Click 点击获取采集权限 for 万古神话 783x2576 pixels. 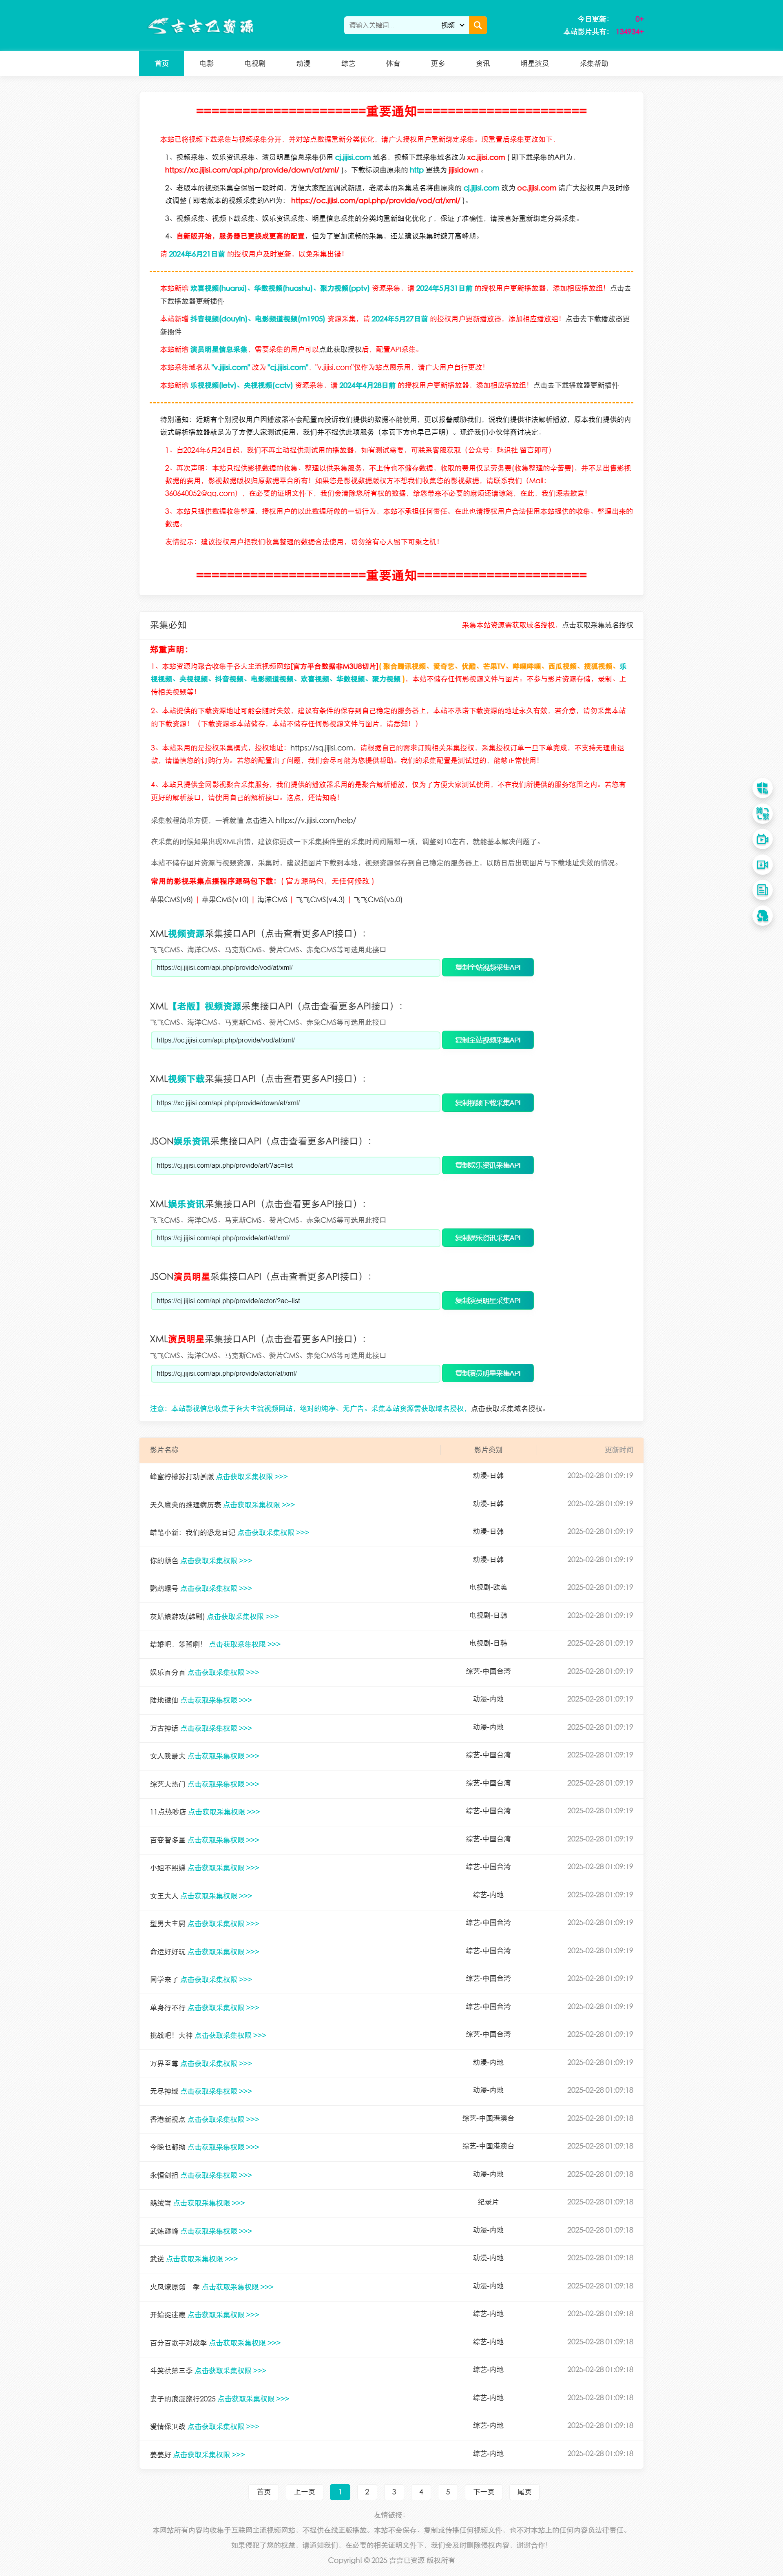216,1728
